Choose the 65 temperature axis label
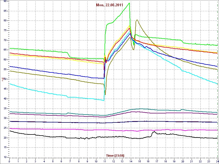The width and height of the screenshot is (219, 164). 5,50
